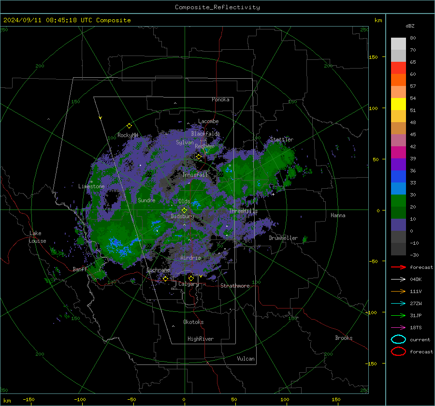
Task: Click the Hanna town label
Action: (338, 215)
